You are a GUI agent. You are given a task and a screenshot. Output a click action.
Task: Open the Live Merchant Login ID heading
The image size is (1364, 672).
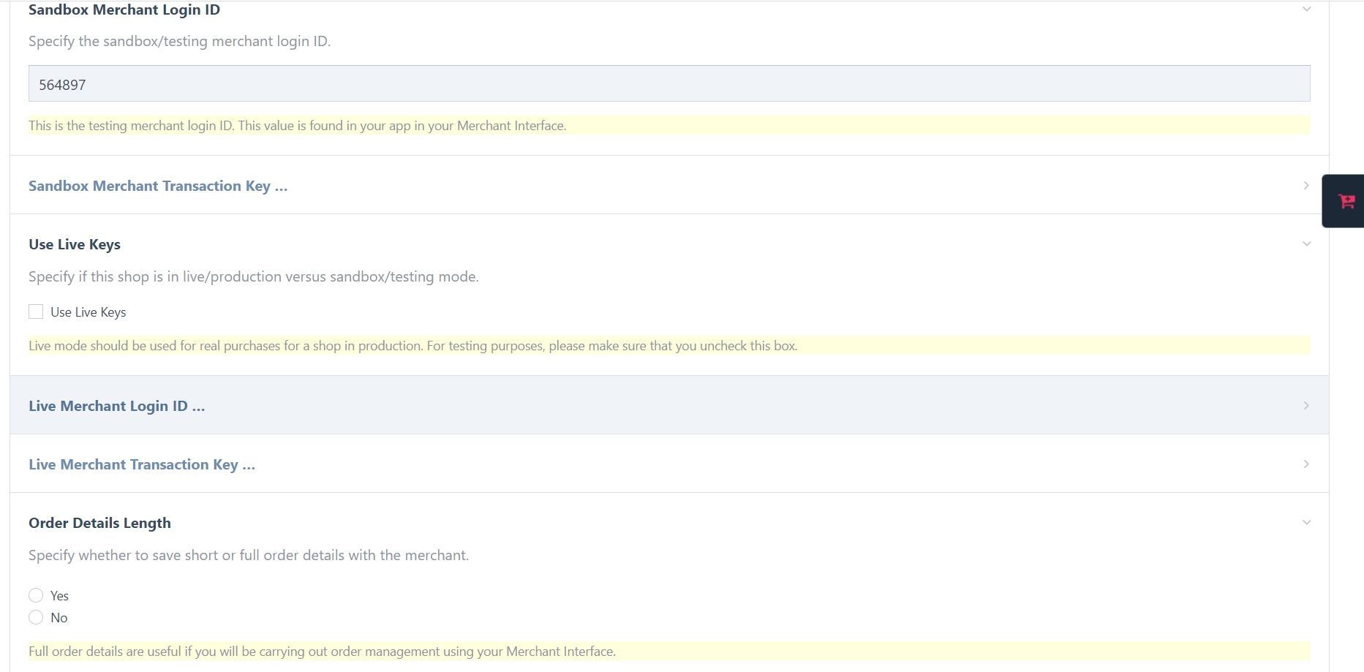pyautogui.click(x=116, y=406)
